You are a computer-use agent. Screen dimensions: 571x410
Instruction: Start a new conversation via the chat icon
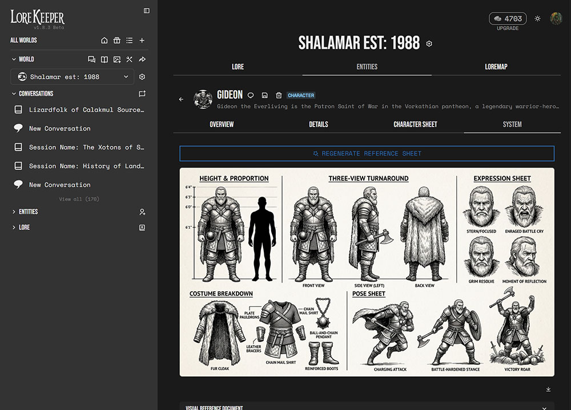coord(91,59)
